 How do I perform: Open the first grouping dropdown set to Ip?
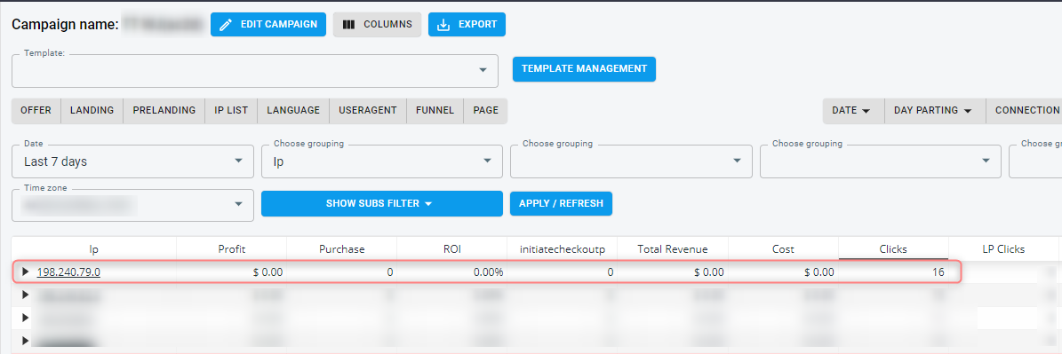[382, 161]
